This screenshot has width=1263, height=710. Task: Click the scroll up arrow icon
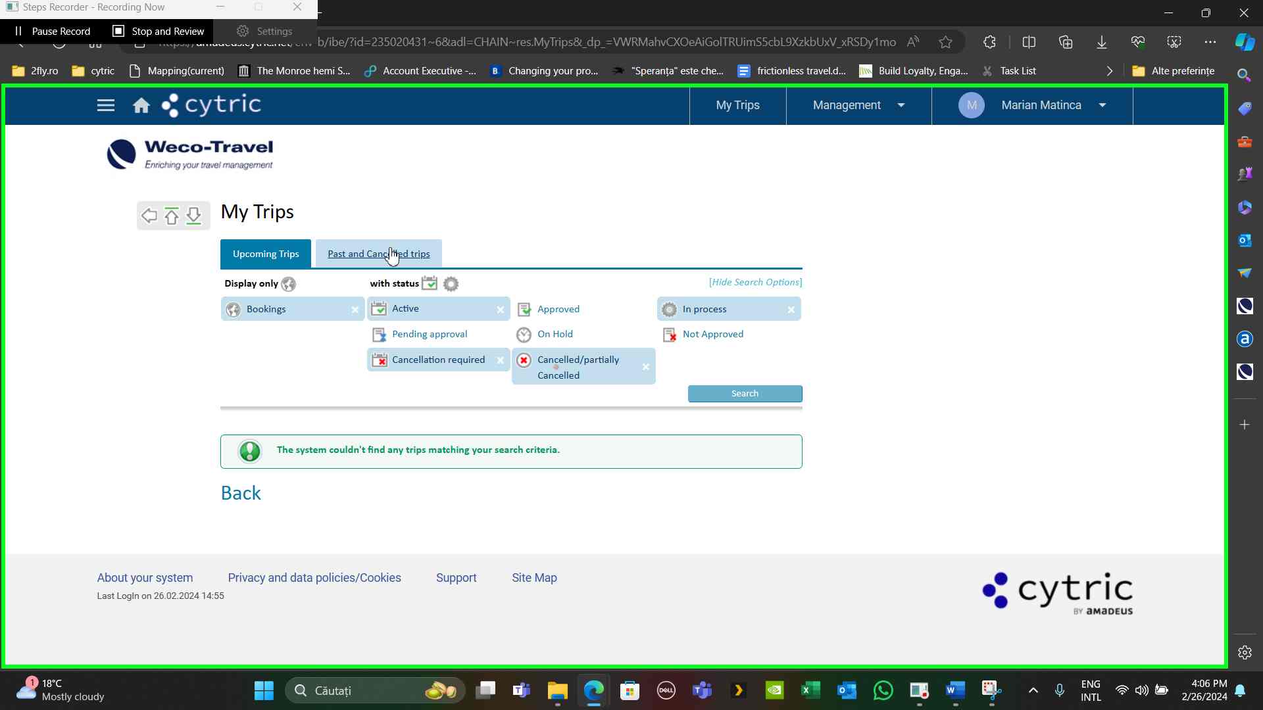tap(172, 216)
